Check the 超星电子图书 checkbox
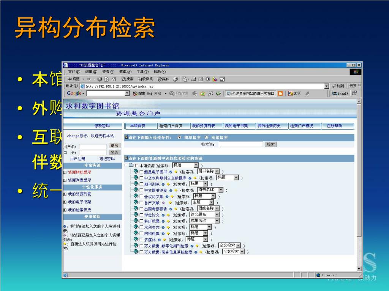The image size is (389, 291). (x=141, y=172)
